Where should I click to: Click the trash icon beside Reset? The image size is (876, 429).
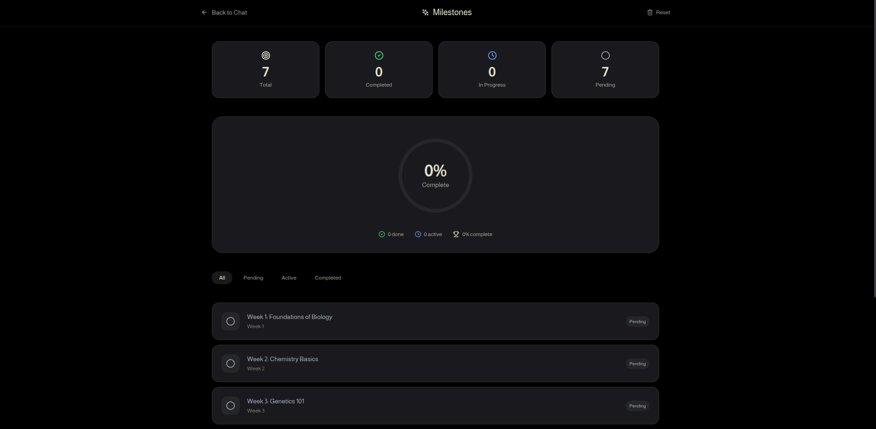pyautogui.click(x=650, y=12)
